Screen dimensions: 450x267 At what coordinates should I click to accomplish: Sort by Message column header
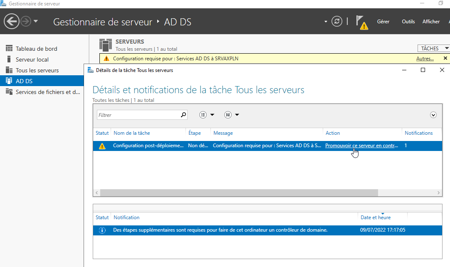[223, 133]
